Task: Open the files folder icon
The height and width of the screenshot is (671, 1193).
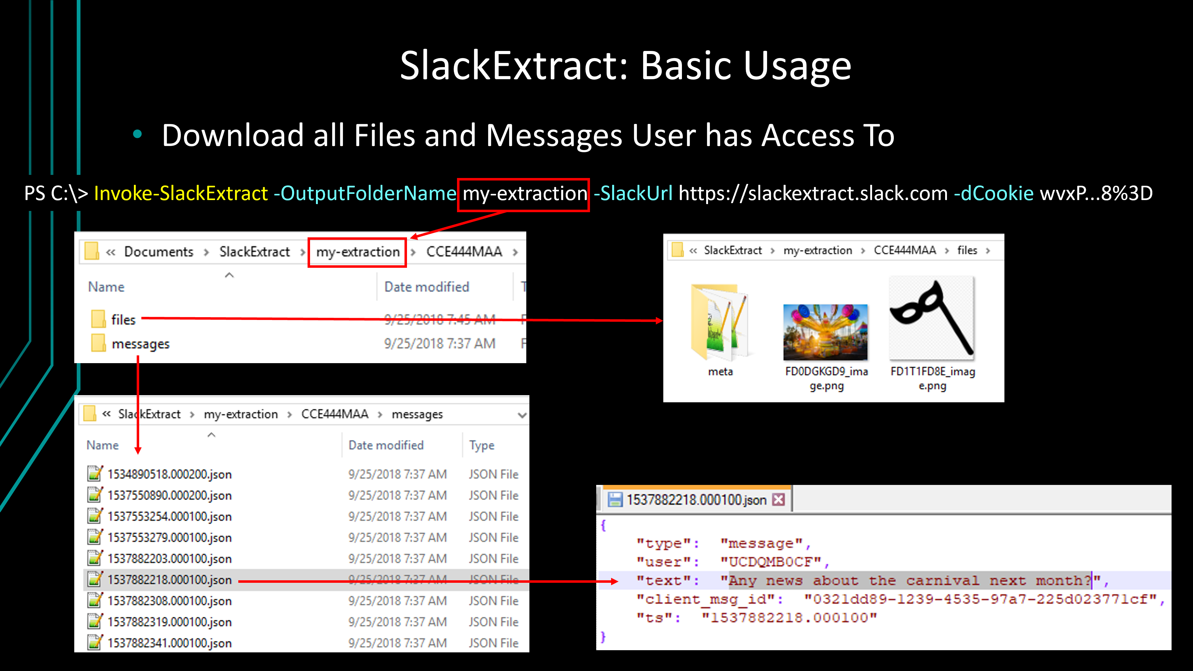Action: [x=98, y=319]
